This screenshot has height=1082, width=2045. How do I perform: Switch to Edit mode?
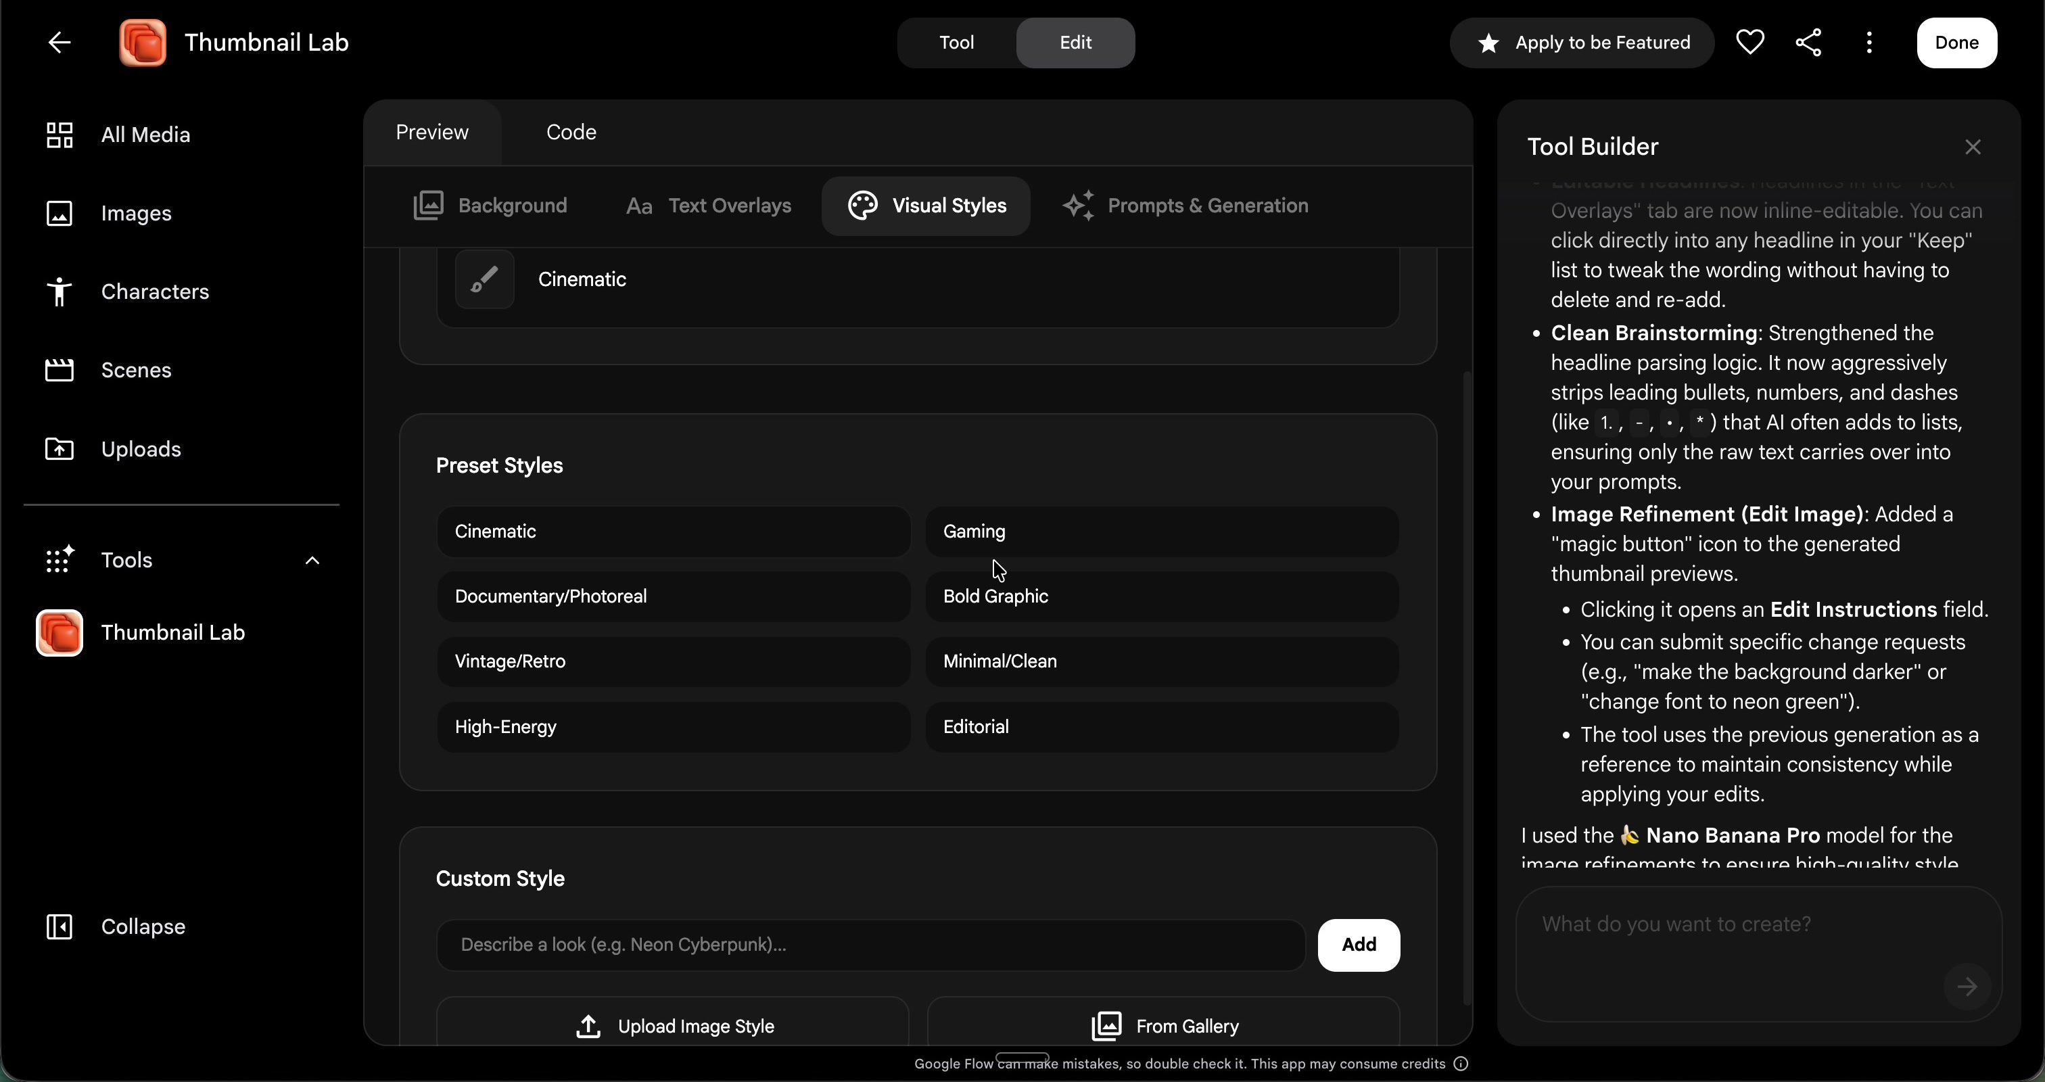point(1076,43)
